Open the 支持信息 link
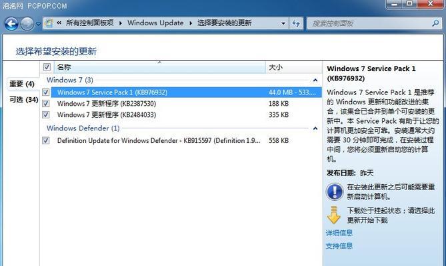The width and height of the screenshot is (446, 266). coord(339,246)
